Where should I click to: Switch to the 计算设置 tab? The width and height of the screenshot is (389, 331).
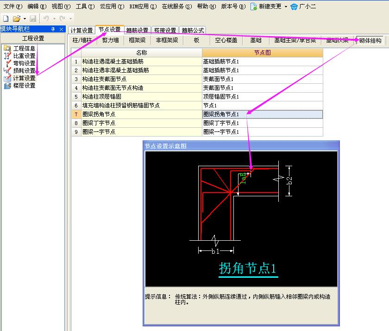pos(82,30)
